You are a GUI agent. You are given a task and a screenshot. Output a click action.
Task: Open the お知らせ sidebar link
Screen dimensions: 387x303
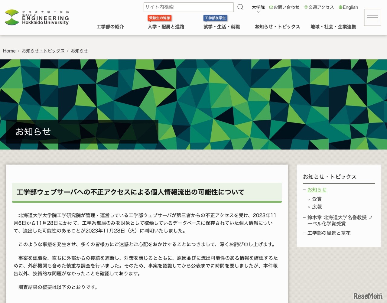[x=317, y=190]
